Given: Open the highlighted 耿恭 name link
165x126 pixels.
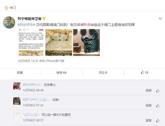Looking at the screenshot, I should (x=87, y=25).
